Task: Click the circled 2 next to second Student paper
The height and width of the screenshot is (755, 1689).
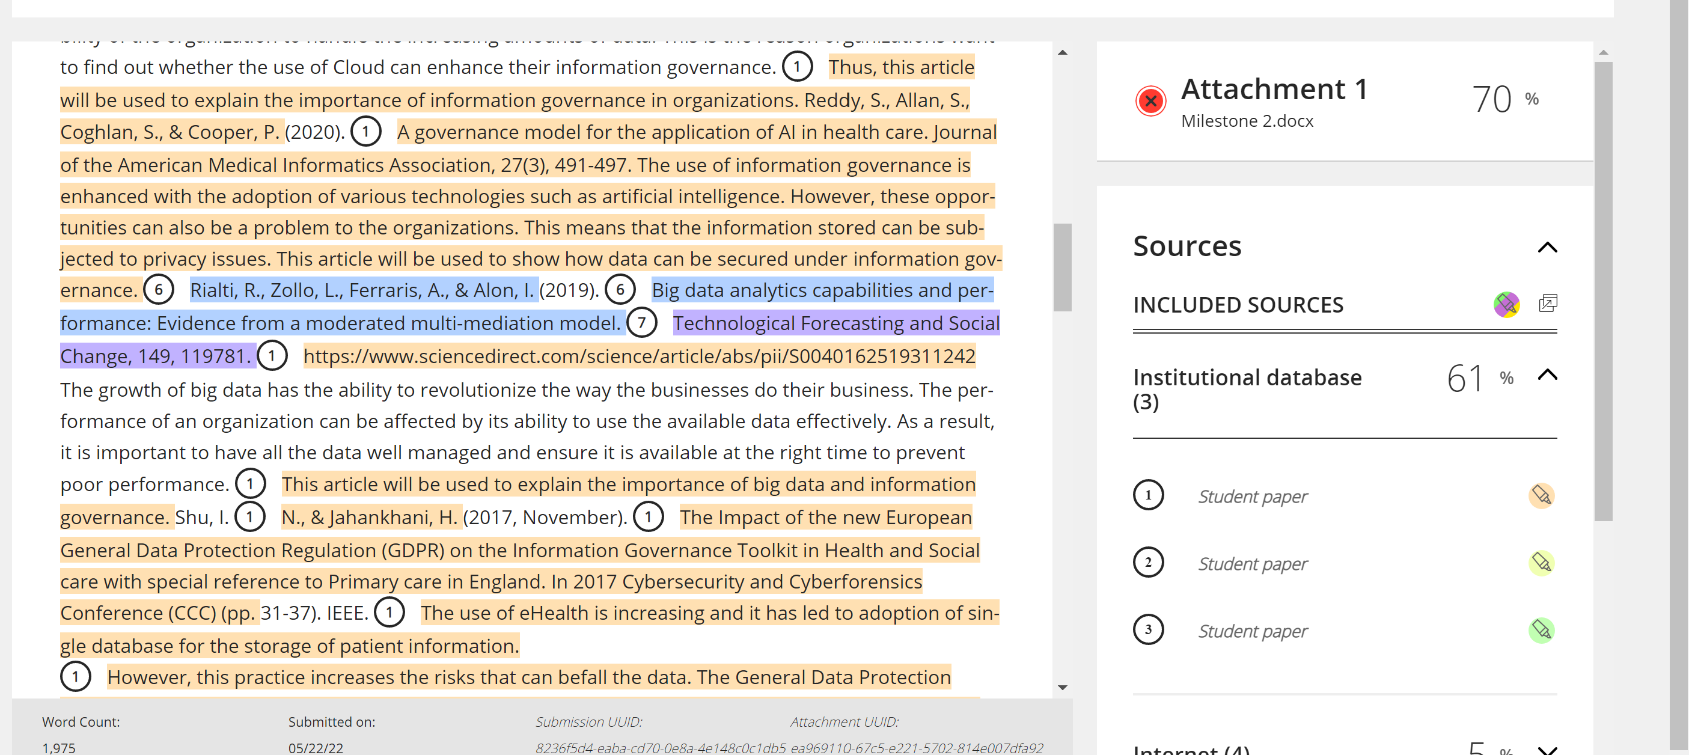Action: pyautogui.click(x=1148, y=563)
